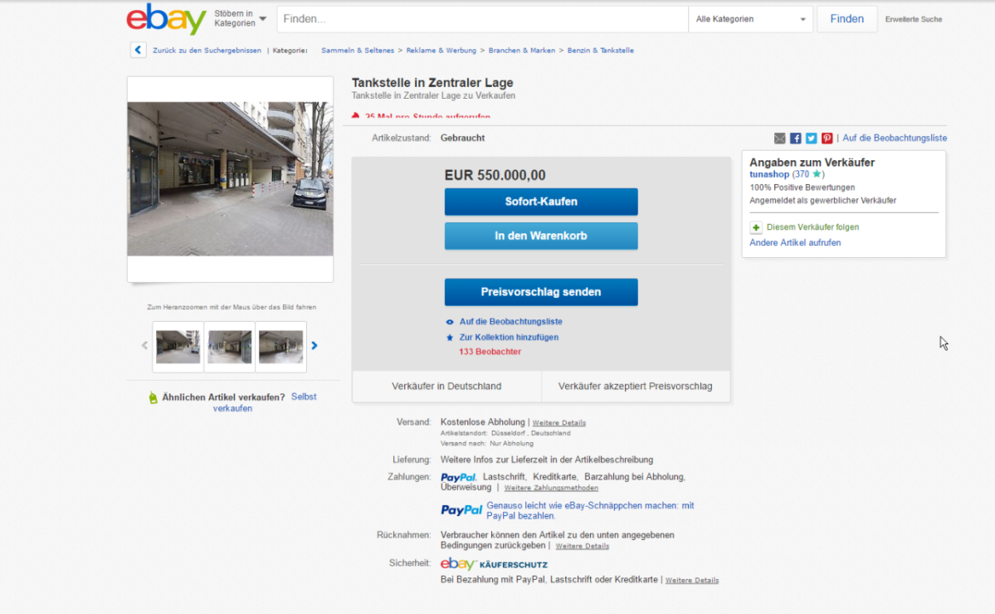Share the listing on Facebook
Image resolution: width=995 pixels, height=614 pixels.
[x=795, y=138]
